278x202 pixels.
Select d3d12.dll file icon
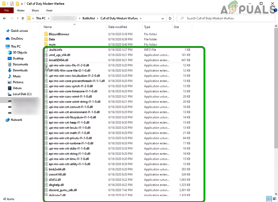point(46,180)
